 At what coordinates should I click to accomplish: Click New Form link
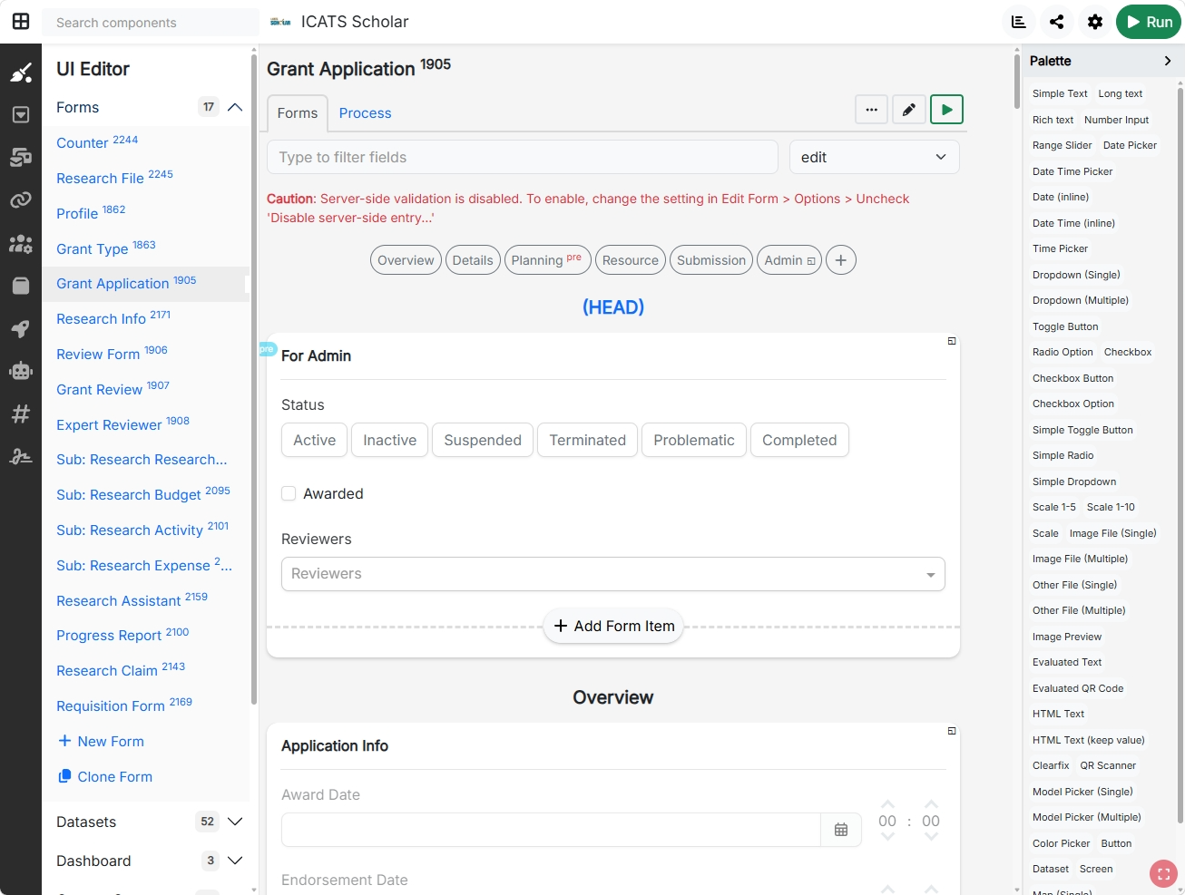pos(102,741)
